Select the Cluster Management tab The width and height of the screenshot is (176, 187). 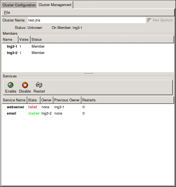pyautogui.click(x=55, y=5)
